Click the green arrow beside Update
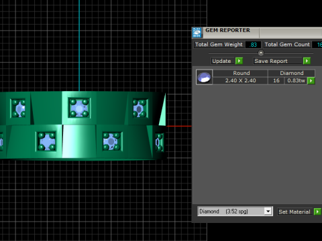 pyautogui.click(x=239, y=61)
